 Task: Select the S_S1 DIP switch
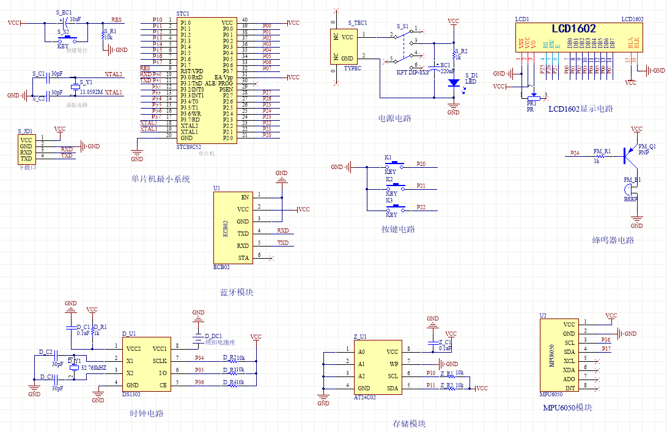tap(404, 47)
